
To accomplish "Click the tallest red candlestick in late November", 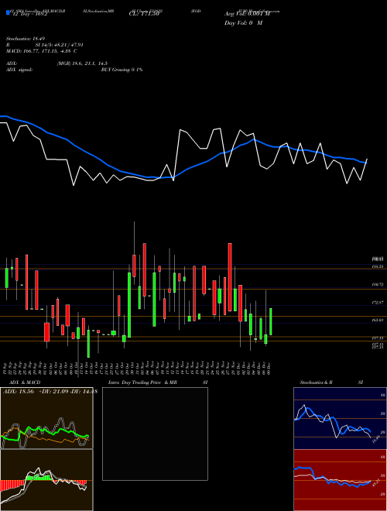I will pos(230,277).
